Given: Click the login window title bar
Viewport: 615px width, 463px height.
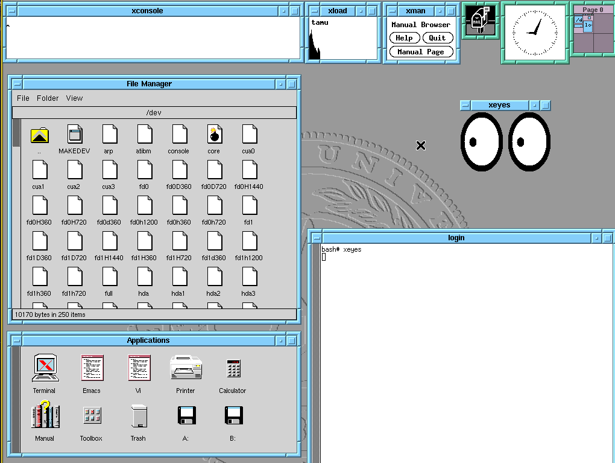Looking at the screenshot, I should 456,238.
